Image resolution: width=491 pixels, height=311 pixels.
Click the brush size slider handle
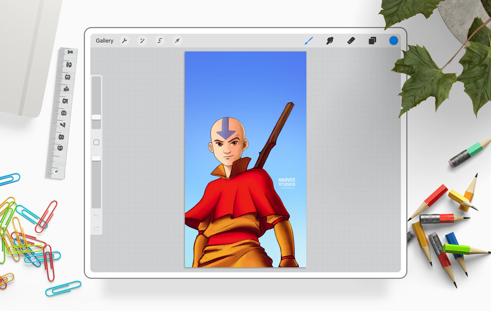coord(96,117)
